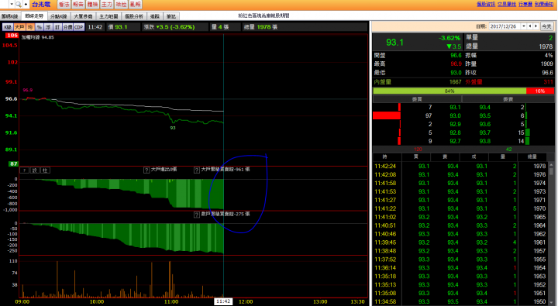This screenshot has width=558, height=306.
Task: Click the green 84% inner-volume bar
Action: point(449,91)
